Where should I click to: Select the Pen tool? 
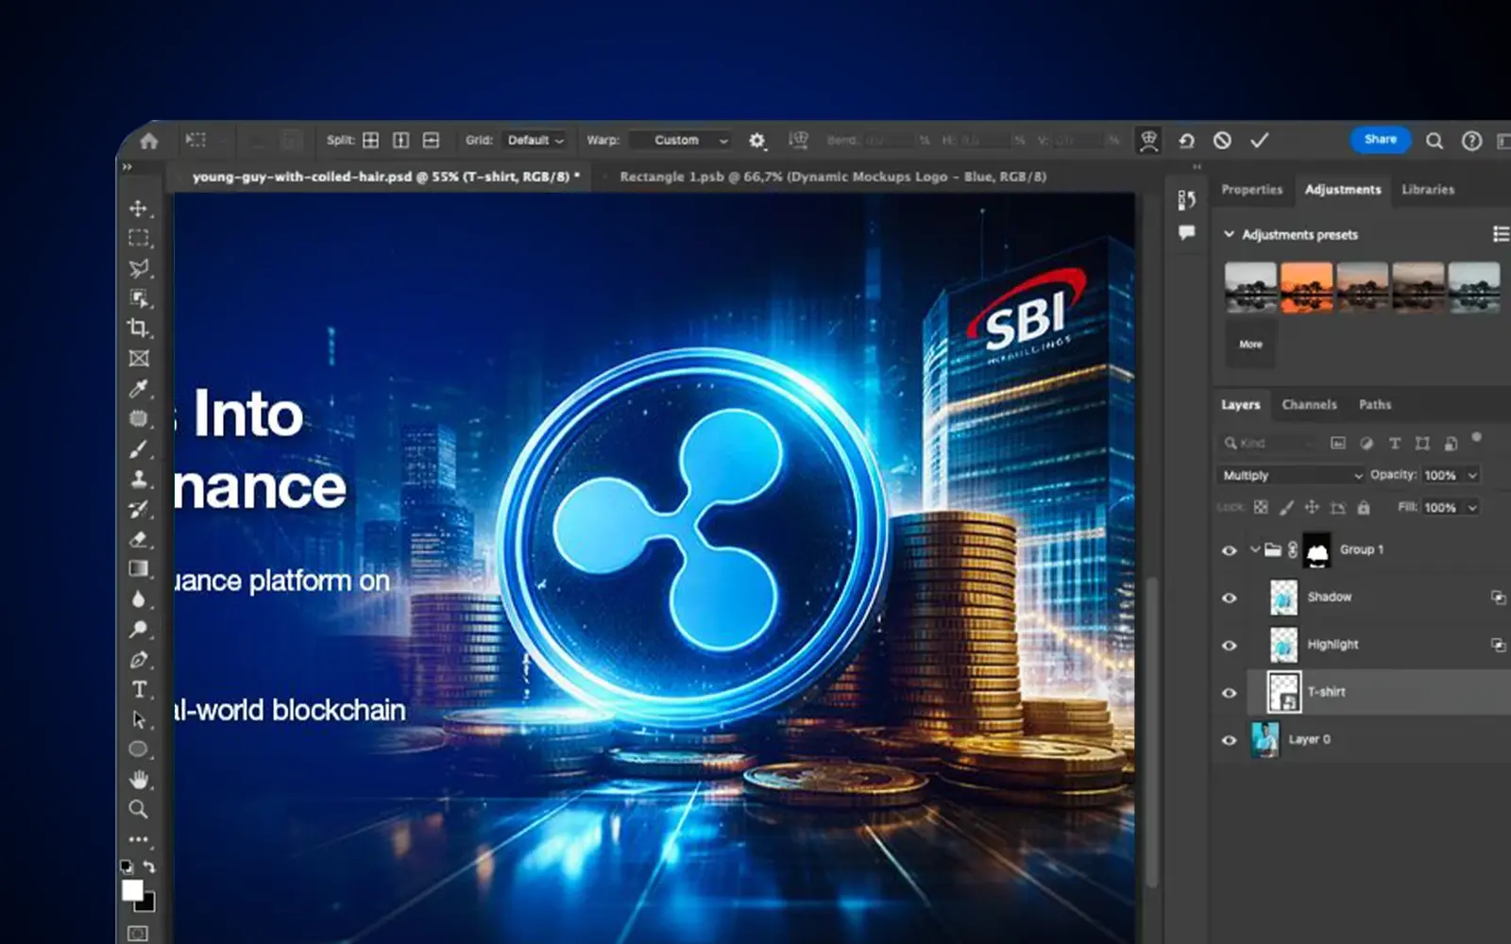click(x=139, y=659)
